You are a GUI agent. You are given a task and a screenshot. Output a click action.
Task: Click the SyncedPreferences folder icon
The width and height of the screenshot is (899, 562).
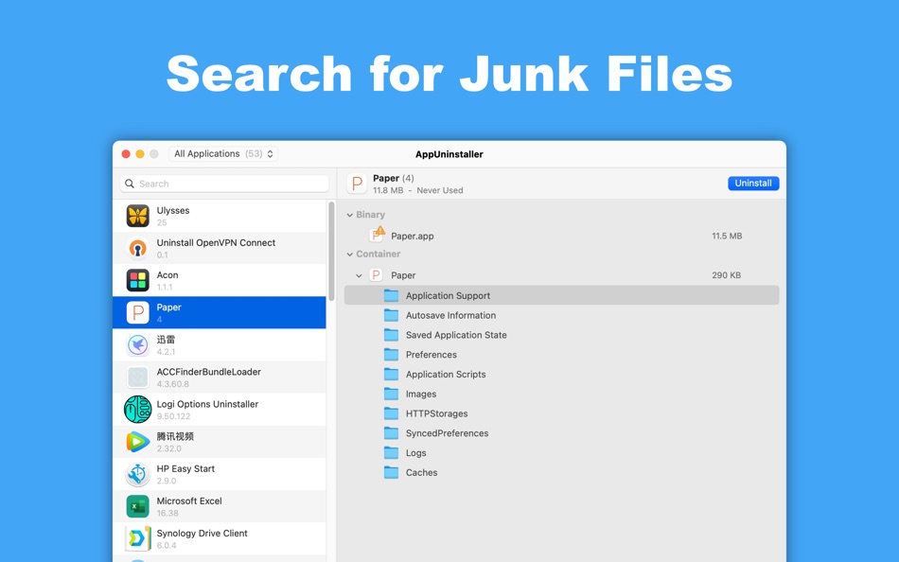pyautogui.click(x=391, y=433)
